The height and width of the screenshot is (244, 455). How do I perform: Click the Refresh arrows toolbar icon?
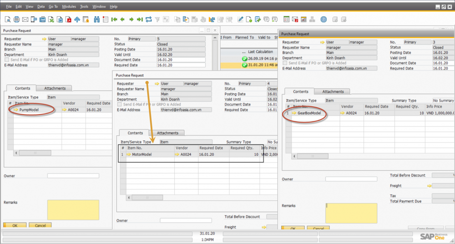tap(148, 20)
